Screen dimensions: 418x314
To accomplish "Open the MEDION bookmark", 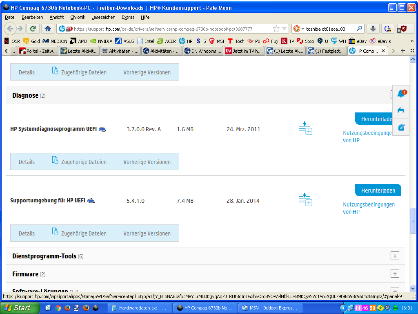I will (55, 41).
